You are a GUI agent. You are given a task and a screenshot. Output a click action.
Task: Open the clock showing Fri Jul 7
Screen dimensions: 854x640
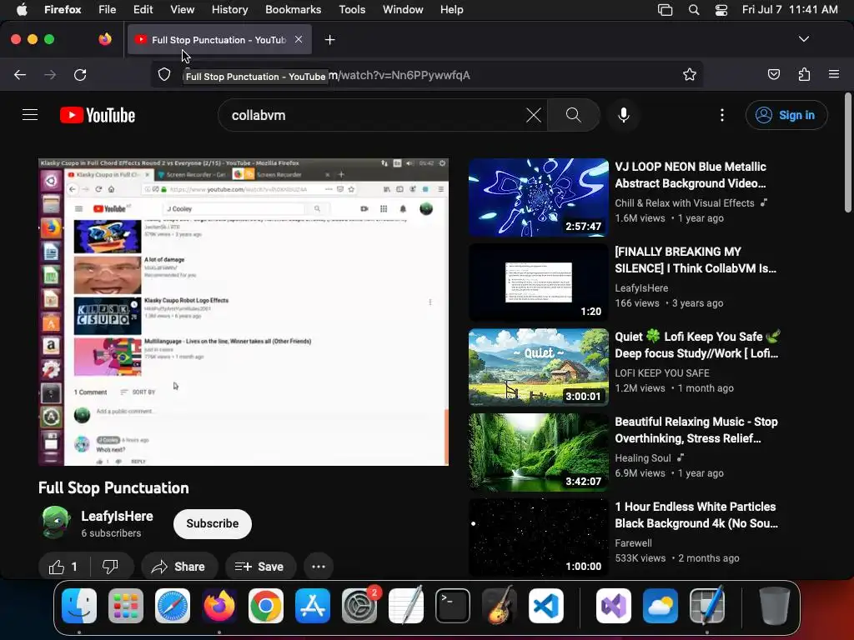pyautogui.click(x=790, y=10)
